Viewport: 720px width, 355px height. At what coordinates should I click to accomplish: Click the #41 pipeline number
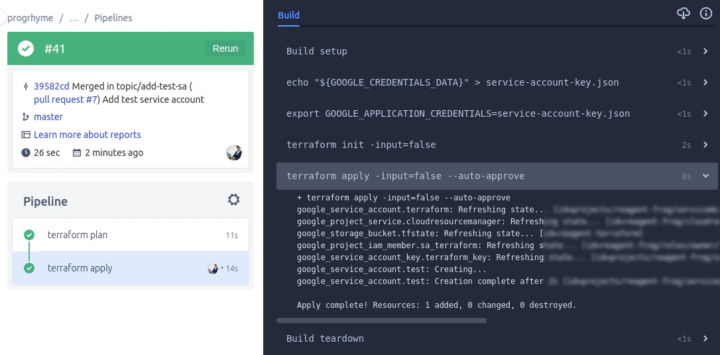click(x=54, y=48)
